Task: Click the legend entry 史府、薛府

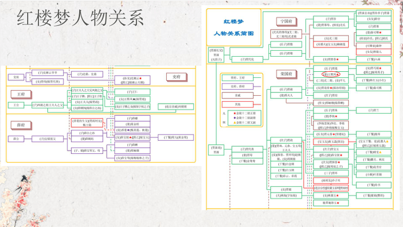Action: (x=238, y=86)
